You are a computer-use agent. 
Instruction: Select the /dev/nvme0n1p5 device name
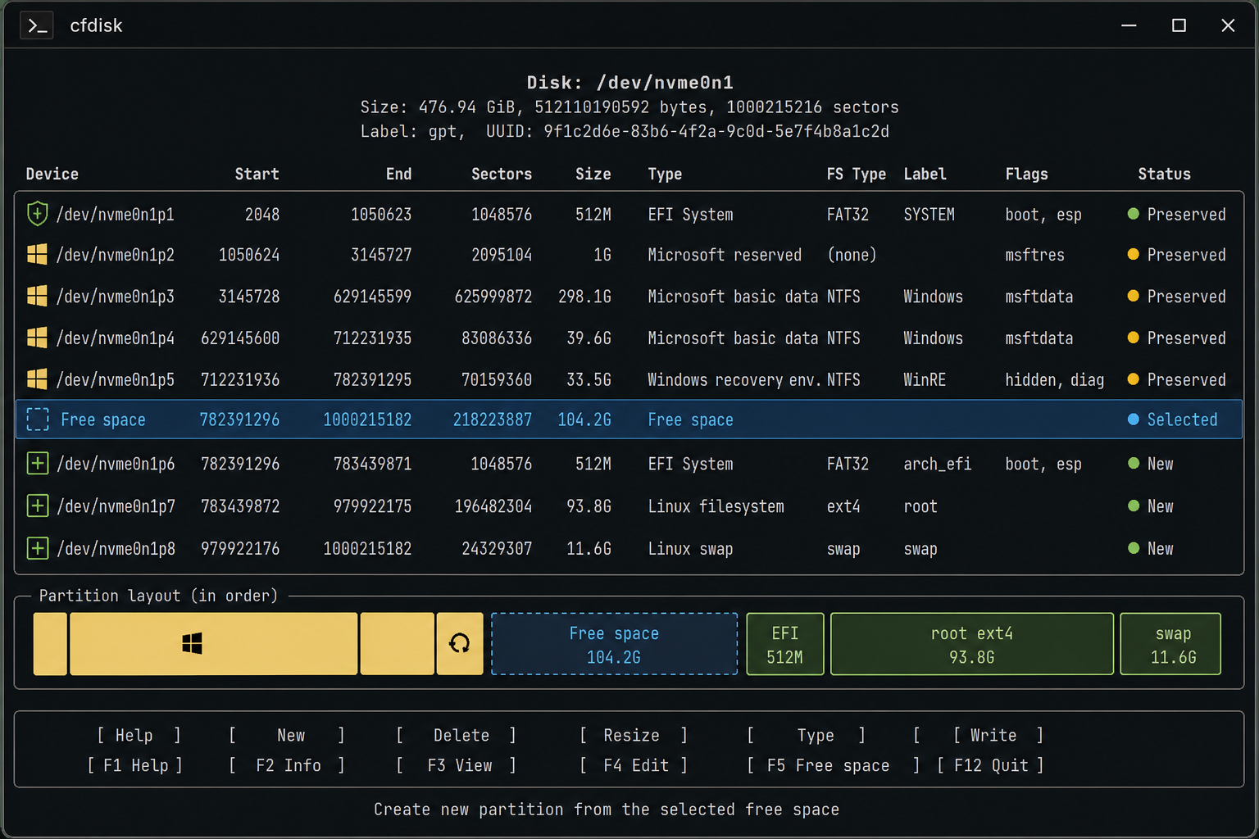click(116, 379)
